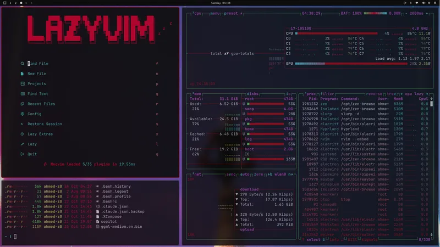
Task: Switch to workspace 2 in top bar
Action: click(x=16, y=3)
